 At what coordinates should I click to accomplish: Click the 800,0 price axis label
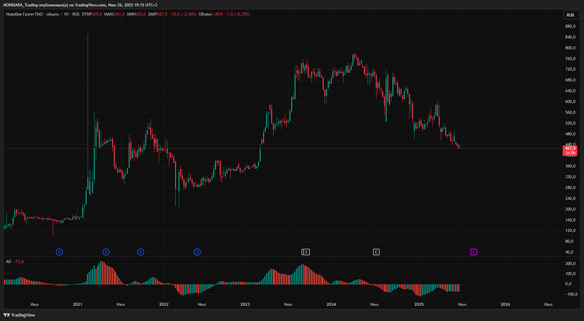pos(571,48)
